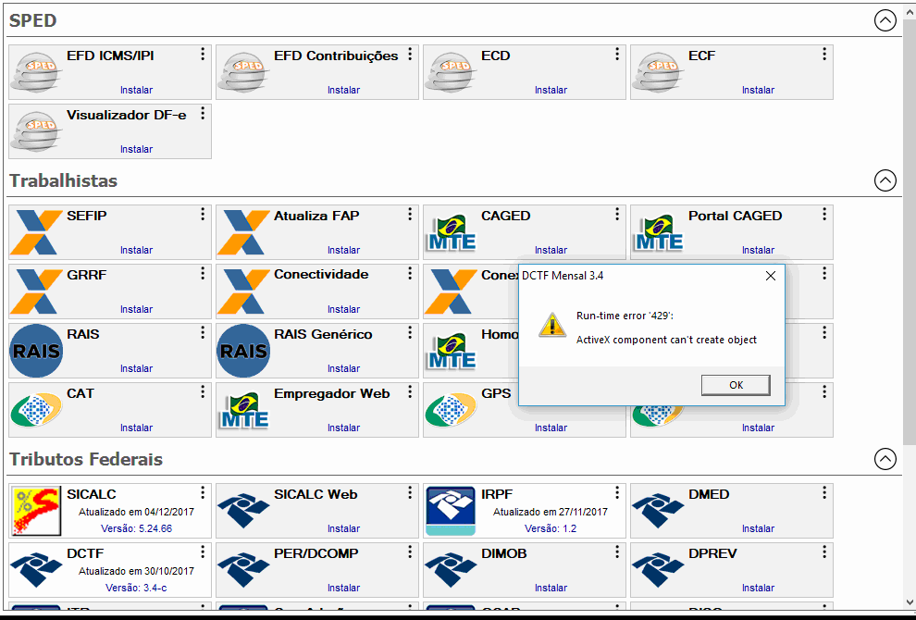The width and height of the screenshot is (916, 620).
Task: Click the SICALC Web Receita icon
Action: 244,511
